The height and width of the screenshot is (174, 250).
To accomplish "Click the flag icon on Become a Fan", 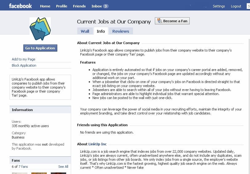I will pyautogui.click(x=159, y=21).
